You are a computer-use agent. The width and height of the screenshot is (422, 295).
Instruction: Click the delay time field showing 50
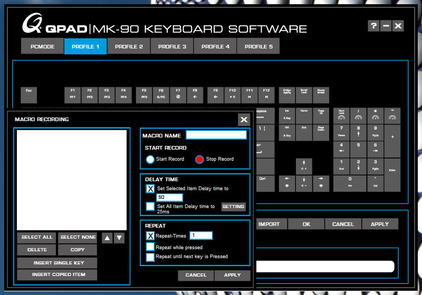169,197
